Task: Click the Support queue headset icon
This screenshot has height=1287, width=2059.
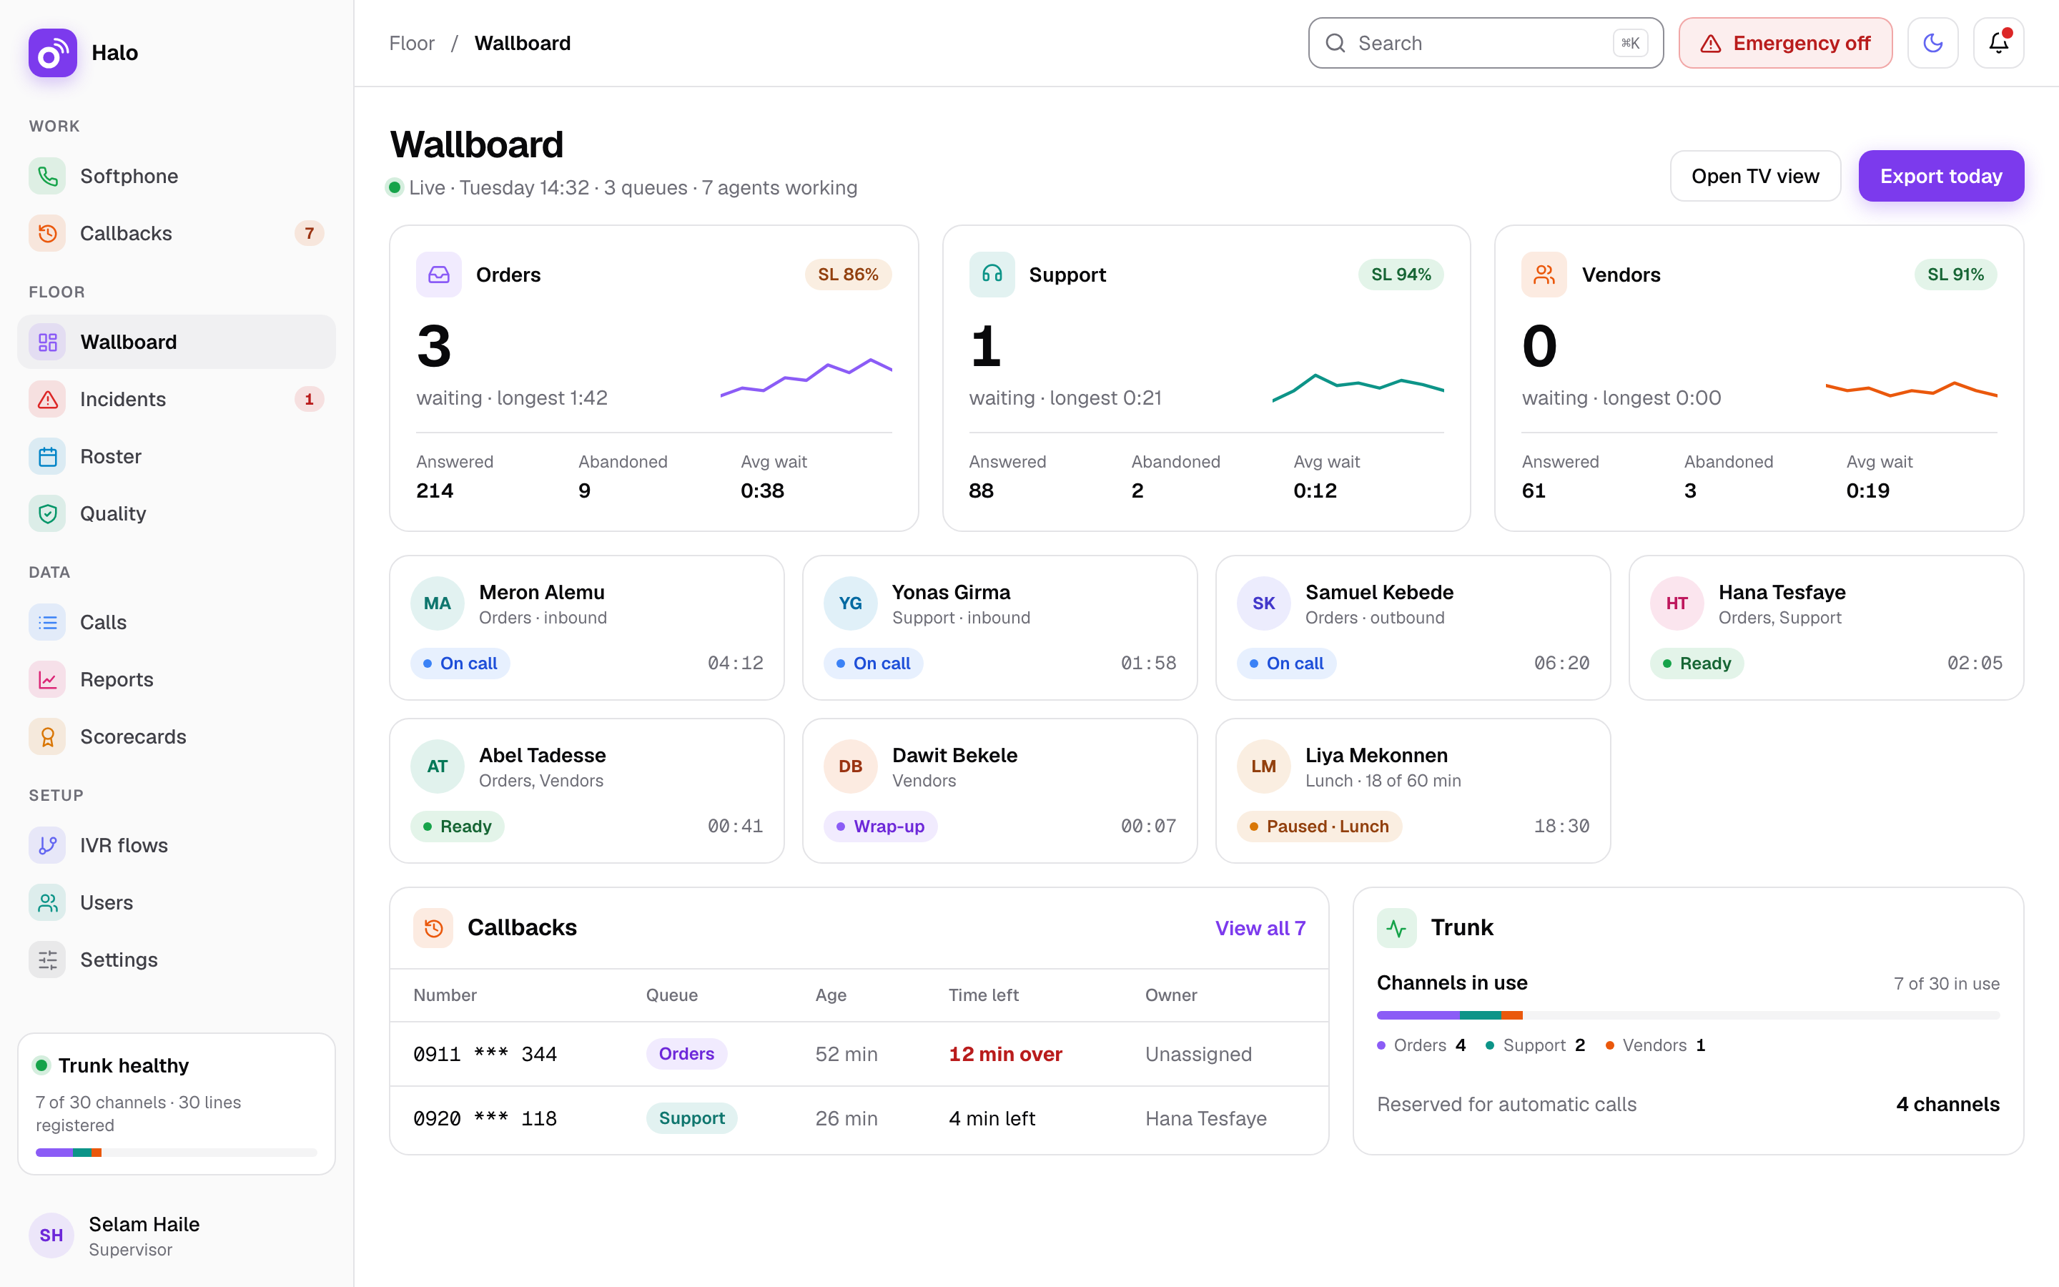Action: (x=992, y=274)
